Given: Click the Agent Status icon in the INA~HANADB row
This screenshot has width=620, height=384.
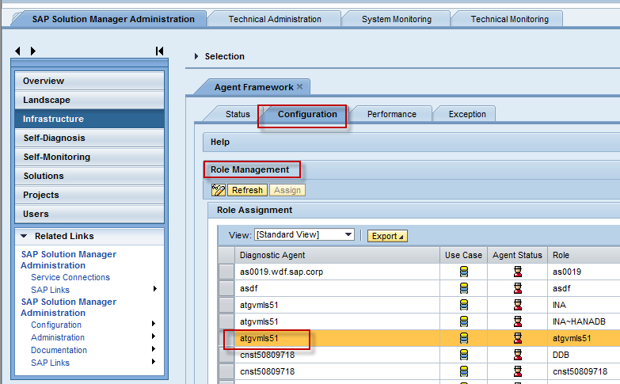Looking at the screenshot, I should tap(518, 321).
